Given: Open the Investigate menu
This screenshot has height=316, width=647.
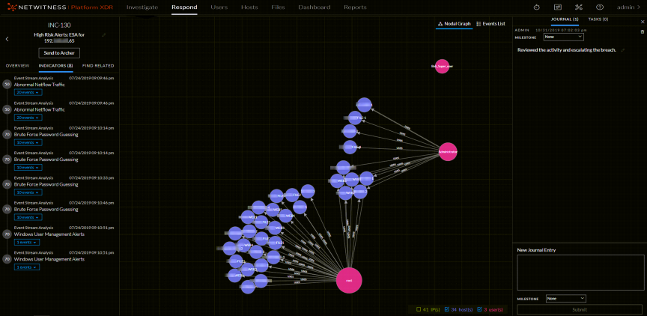Looking at the screenshot, I should click(142, 7).
